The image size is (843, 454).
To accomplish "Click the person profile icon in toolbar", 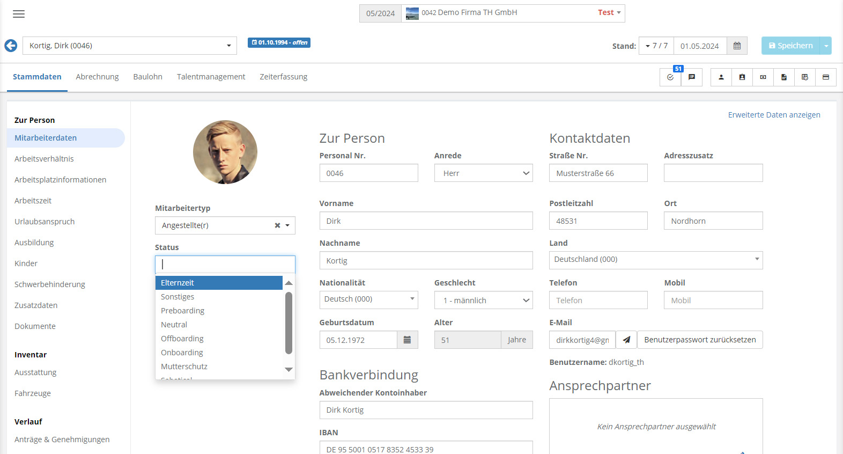I will point(721,77).
